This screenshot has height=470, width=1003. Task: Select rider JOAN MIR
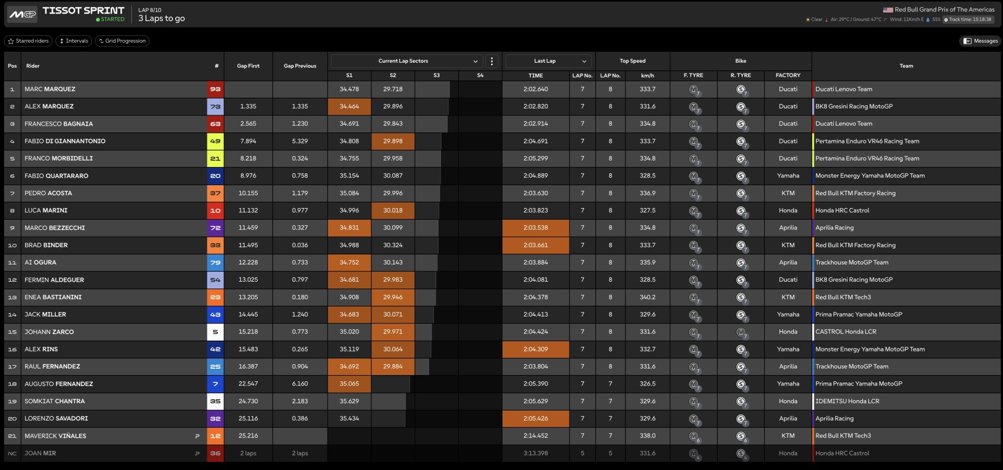tap(40, 453)
